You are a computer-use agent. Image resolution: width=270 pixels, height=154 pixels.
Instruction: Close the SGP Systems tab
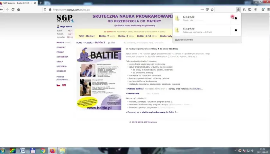pos(35,3)
